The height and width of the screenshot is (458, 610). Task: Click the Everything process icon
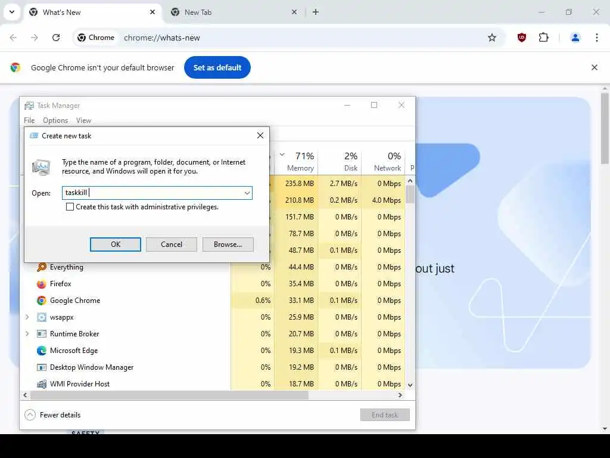point(42,267)
